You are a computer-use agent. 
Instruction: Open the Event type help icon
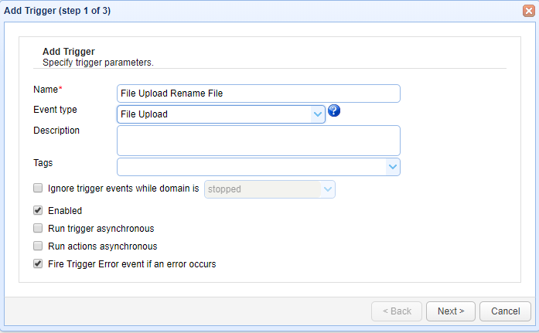coord(335,111)
